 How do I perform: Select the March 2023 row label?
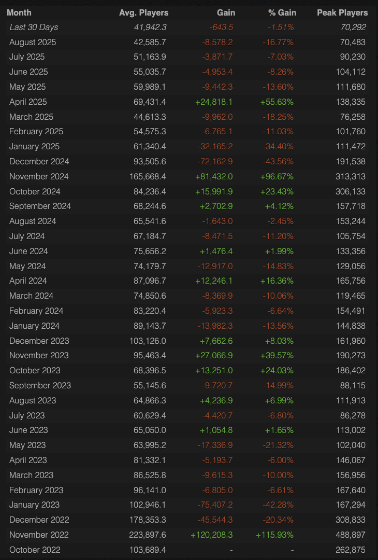point(31,475)
